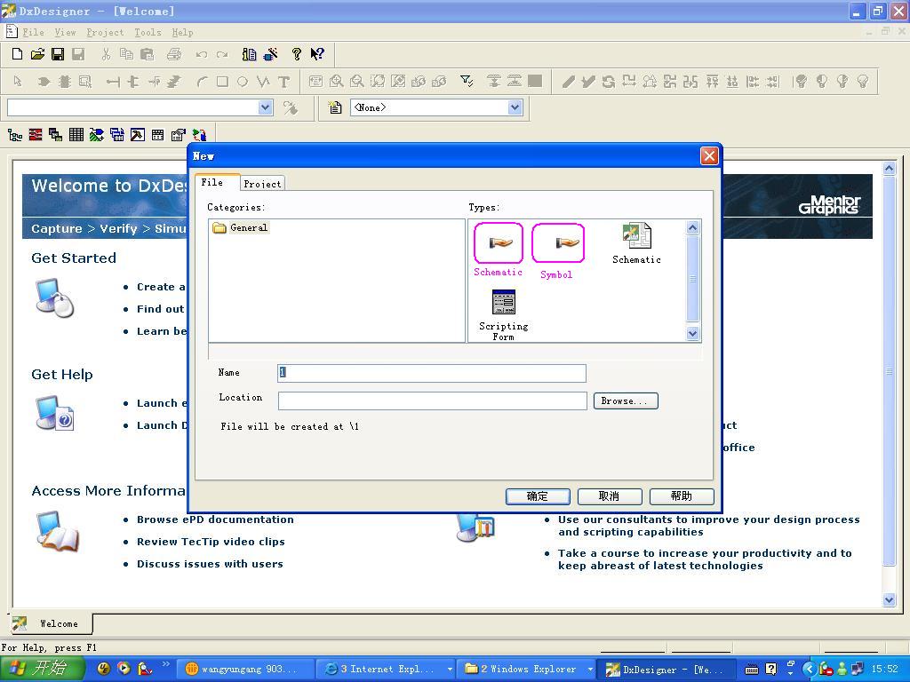Select the Welcome document tab
The height and width of the screenshot is (682, 910).
[51, 624]
